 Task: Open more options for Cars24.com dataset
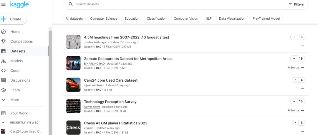(302, 89)
